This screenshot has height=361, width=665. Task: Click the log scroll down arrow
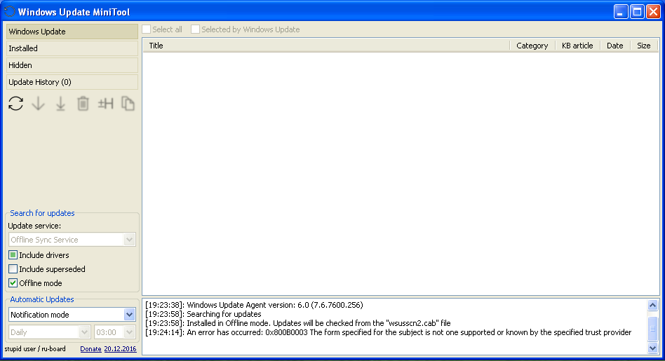pos(652,348)
